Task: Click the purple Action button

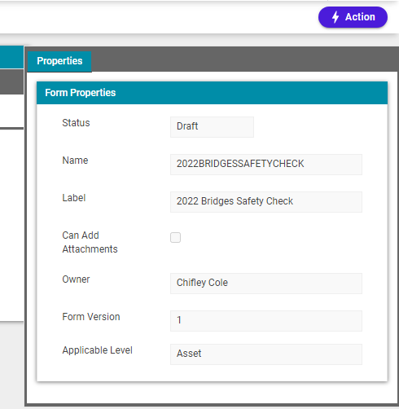Action: [x=353, y=17]
